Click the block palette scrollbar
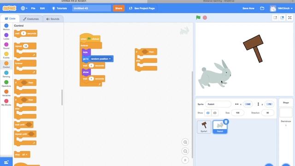Image resolution: width=295 pixels, height=166 pixels. coord(62,97)
